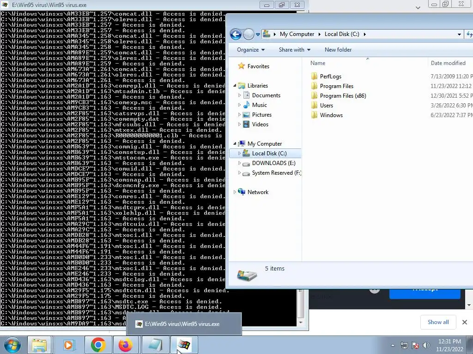Click console window title bar icon
This screenshot has height=354, width=473.
coord(5,5)
